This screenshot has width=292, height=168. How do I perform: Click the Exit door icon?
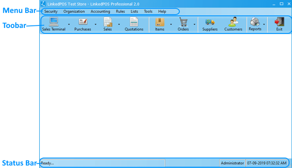pyautogui.click(x=279, y=22)
